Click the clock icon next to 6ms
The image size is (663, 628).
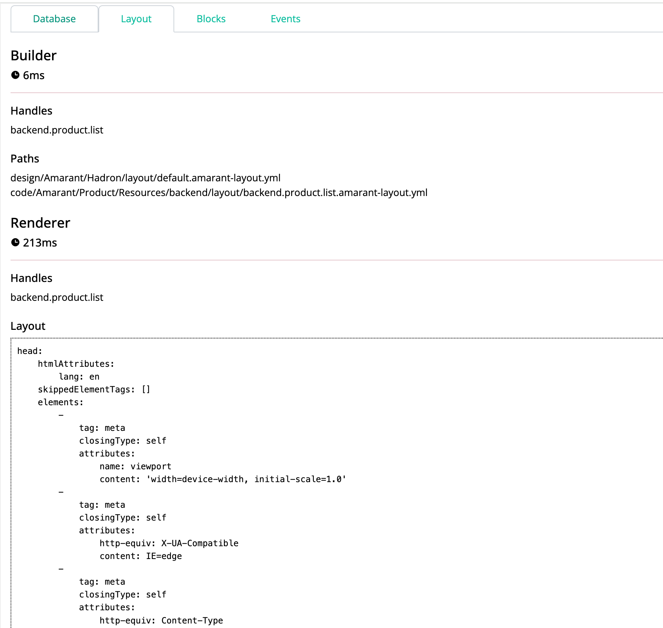(x=15, y=75)
